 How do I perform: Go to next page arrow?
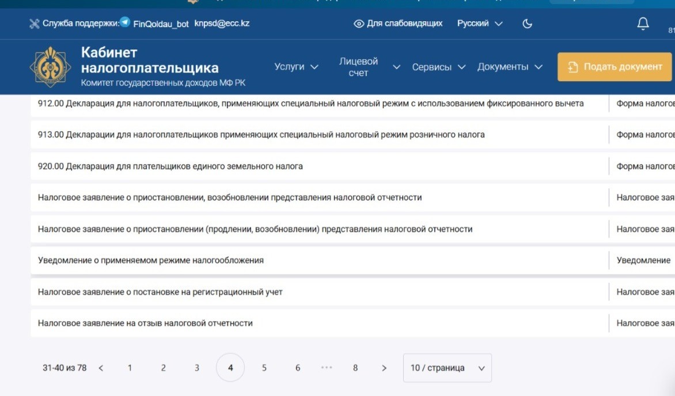click(384, 368)
